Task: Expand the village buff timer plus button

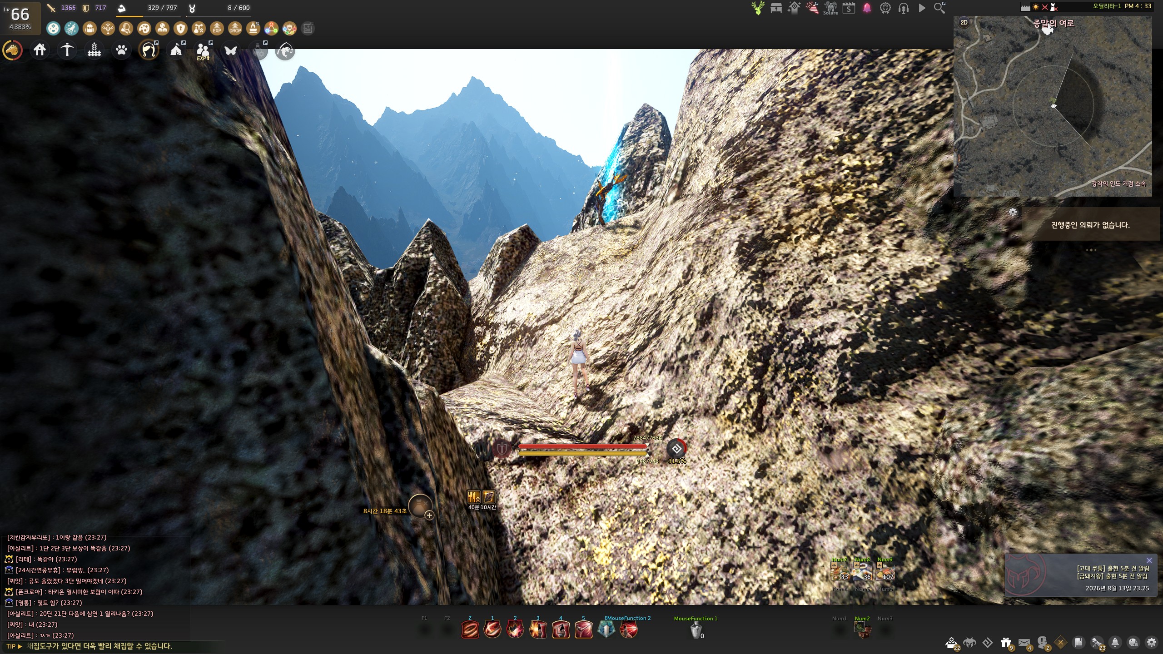Action: 429,515
